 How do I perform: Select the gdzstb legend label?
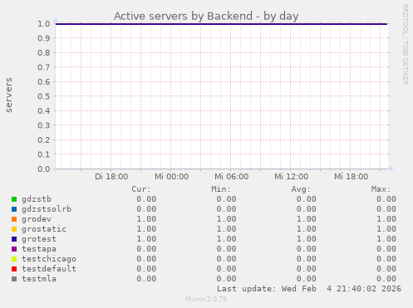pos(37,199)
